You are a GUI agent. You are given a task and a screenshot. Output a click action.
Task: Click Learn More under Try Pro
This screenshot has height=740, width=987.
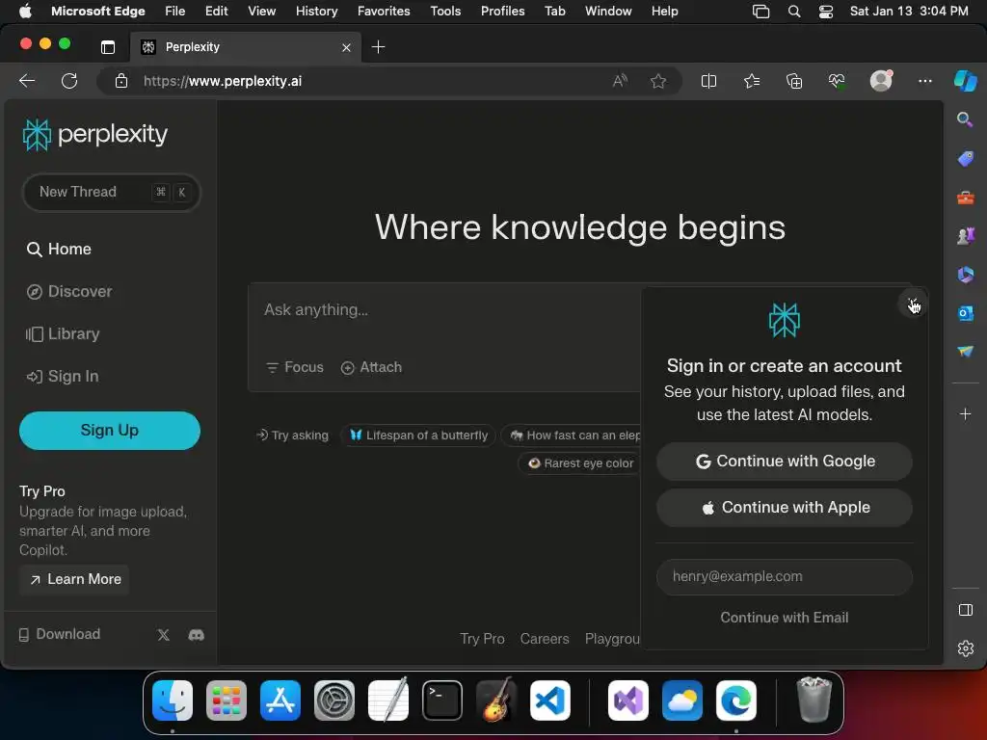pos(75,579)
